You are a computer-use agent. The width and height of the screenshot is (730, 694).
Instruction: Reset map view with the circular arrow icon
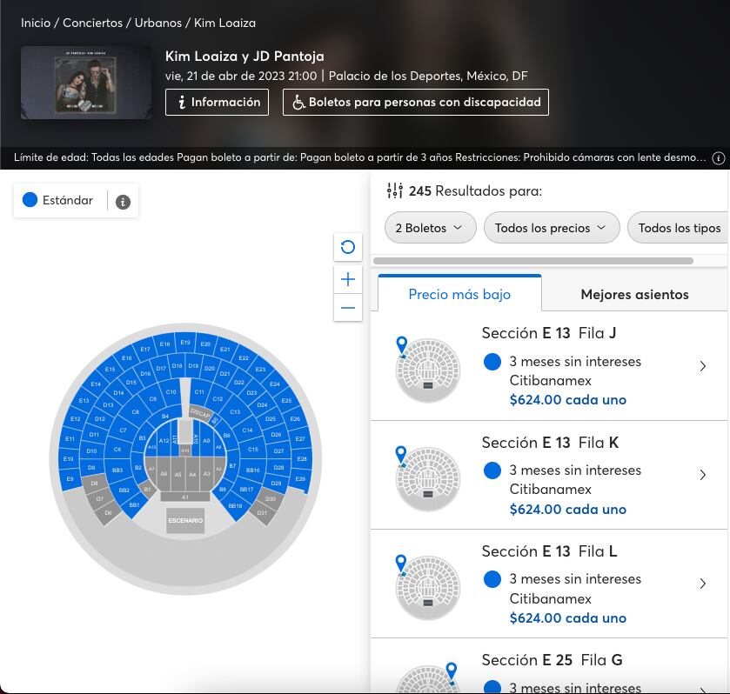[348, 247]
